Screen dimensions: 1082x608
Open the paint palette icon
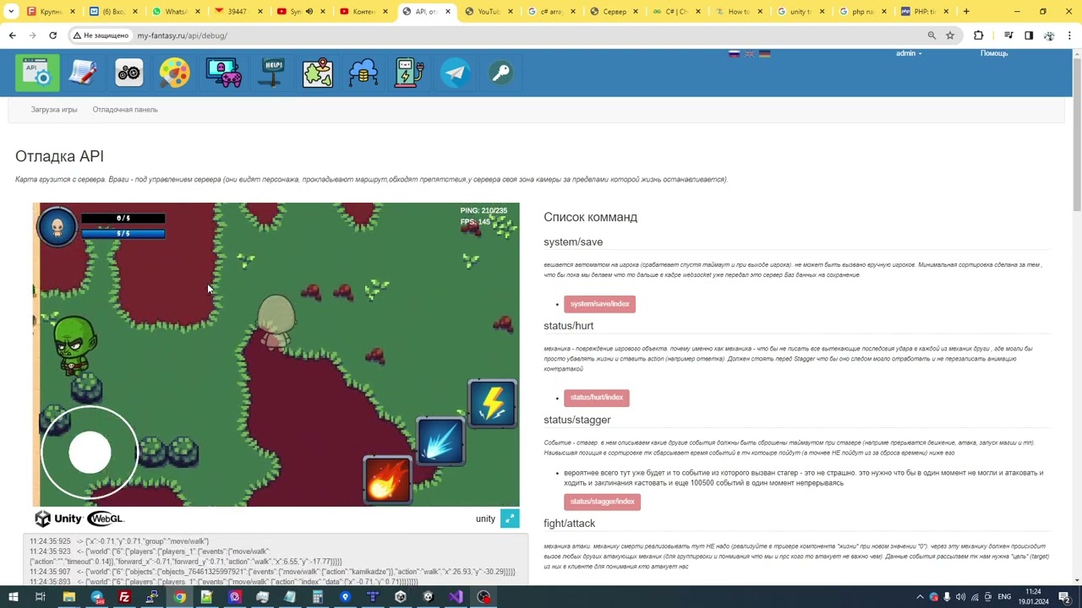pos(175,73)
